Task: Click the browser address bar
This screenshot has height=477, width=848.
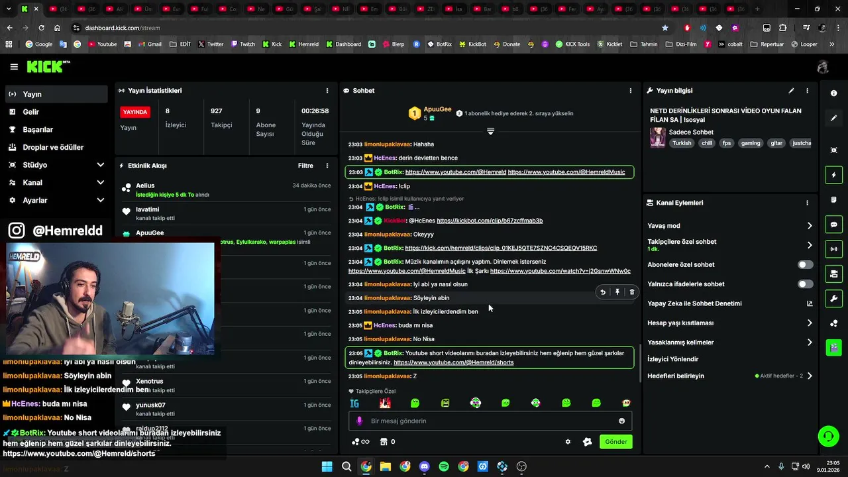Action: point(371,28)
